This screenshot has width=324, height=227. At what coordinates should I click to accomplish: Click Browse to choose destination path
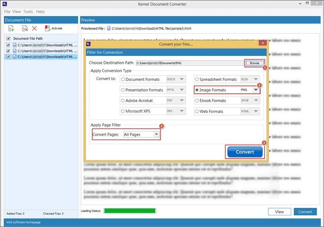click(254, 63)
